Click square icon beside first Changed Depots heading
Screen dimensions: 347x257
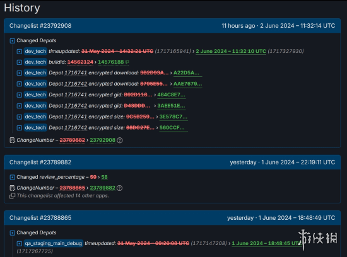[x=13, y=41]
